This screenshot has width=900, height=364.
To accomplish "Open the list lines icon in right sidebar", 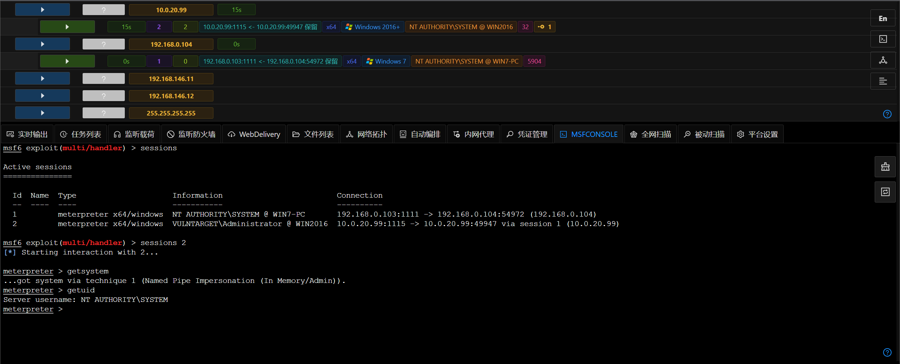I will point(883,81).
